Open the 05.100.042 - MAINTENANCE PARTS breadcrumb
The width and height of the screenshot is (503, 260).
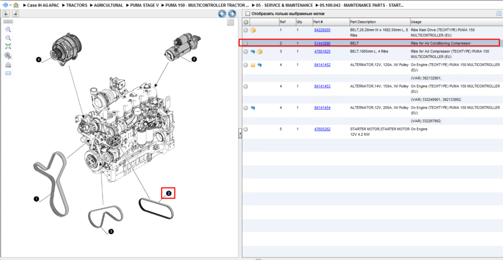click(x=362, y=6)
